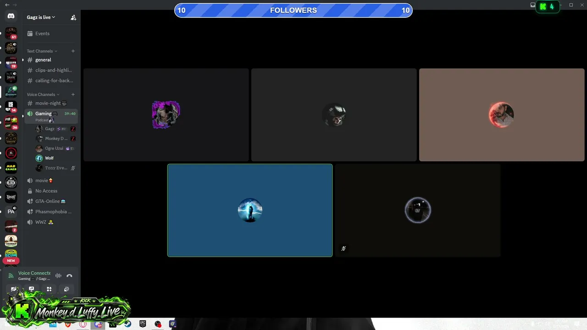
Task: Open the Black server icon in sidebar
Action: click(x=11, y=182)
